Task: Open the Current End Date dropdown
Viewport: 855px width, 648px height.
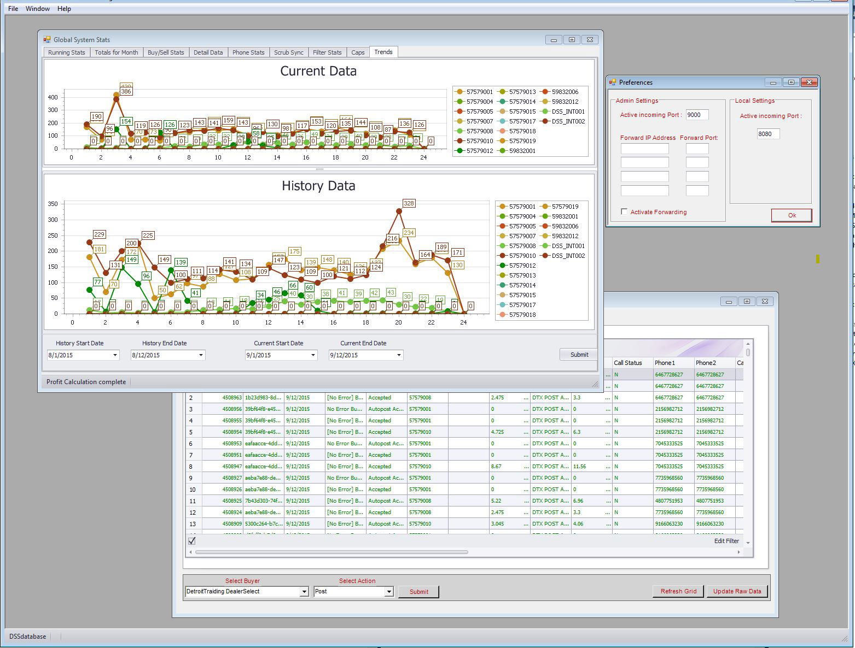Action: [x=399, y=355]
